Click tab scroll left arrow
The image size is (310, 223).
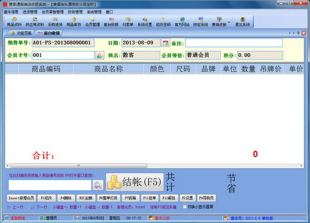(290, 33)
